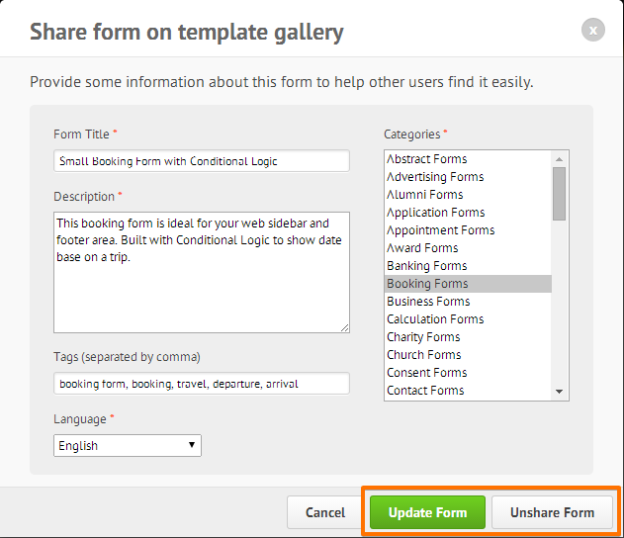Select the highlighted Booking Forms category

(427, 284)
